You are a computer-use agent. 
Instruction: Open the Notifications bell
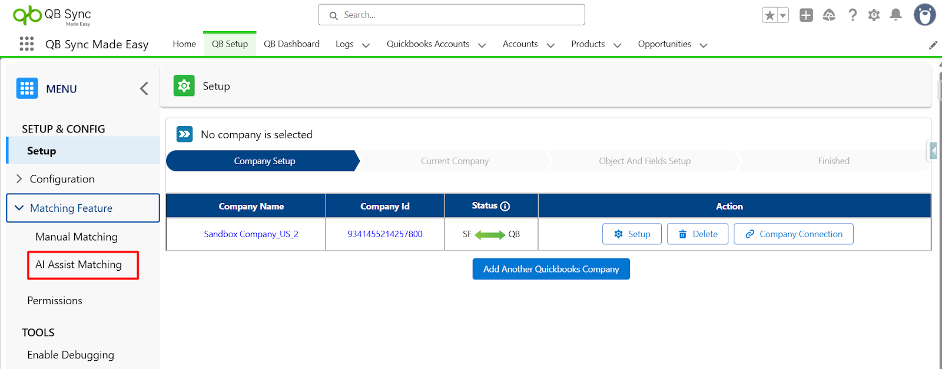(895, 15)
